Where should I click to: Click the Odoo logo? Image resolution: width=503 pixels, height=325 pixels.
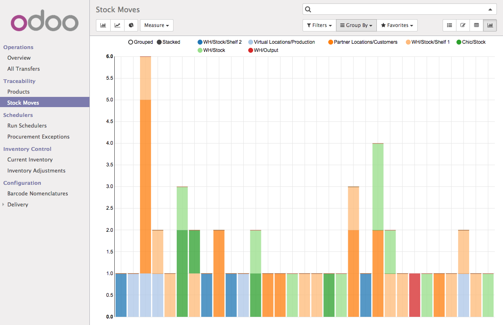click(45, 23)
